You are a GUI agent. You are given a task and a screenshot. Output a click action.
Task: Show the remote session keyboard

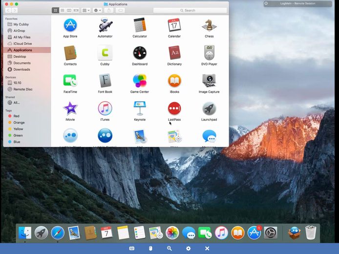pos(132,249)
